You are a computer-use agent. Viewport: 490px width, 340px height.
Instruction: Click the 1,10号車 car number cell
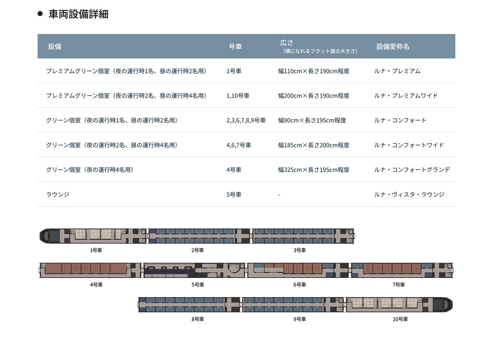click(238, 96)
